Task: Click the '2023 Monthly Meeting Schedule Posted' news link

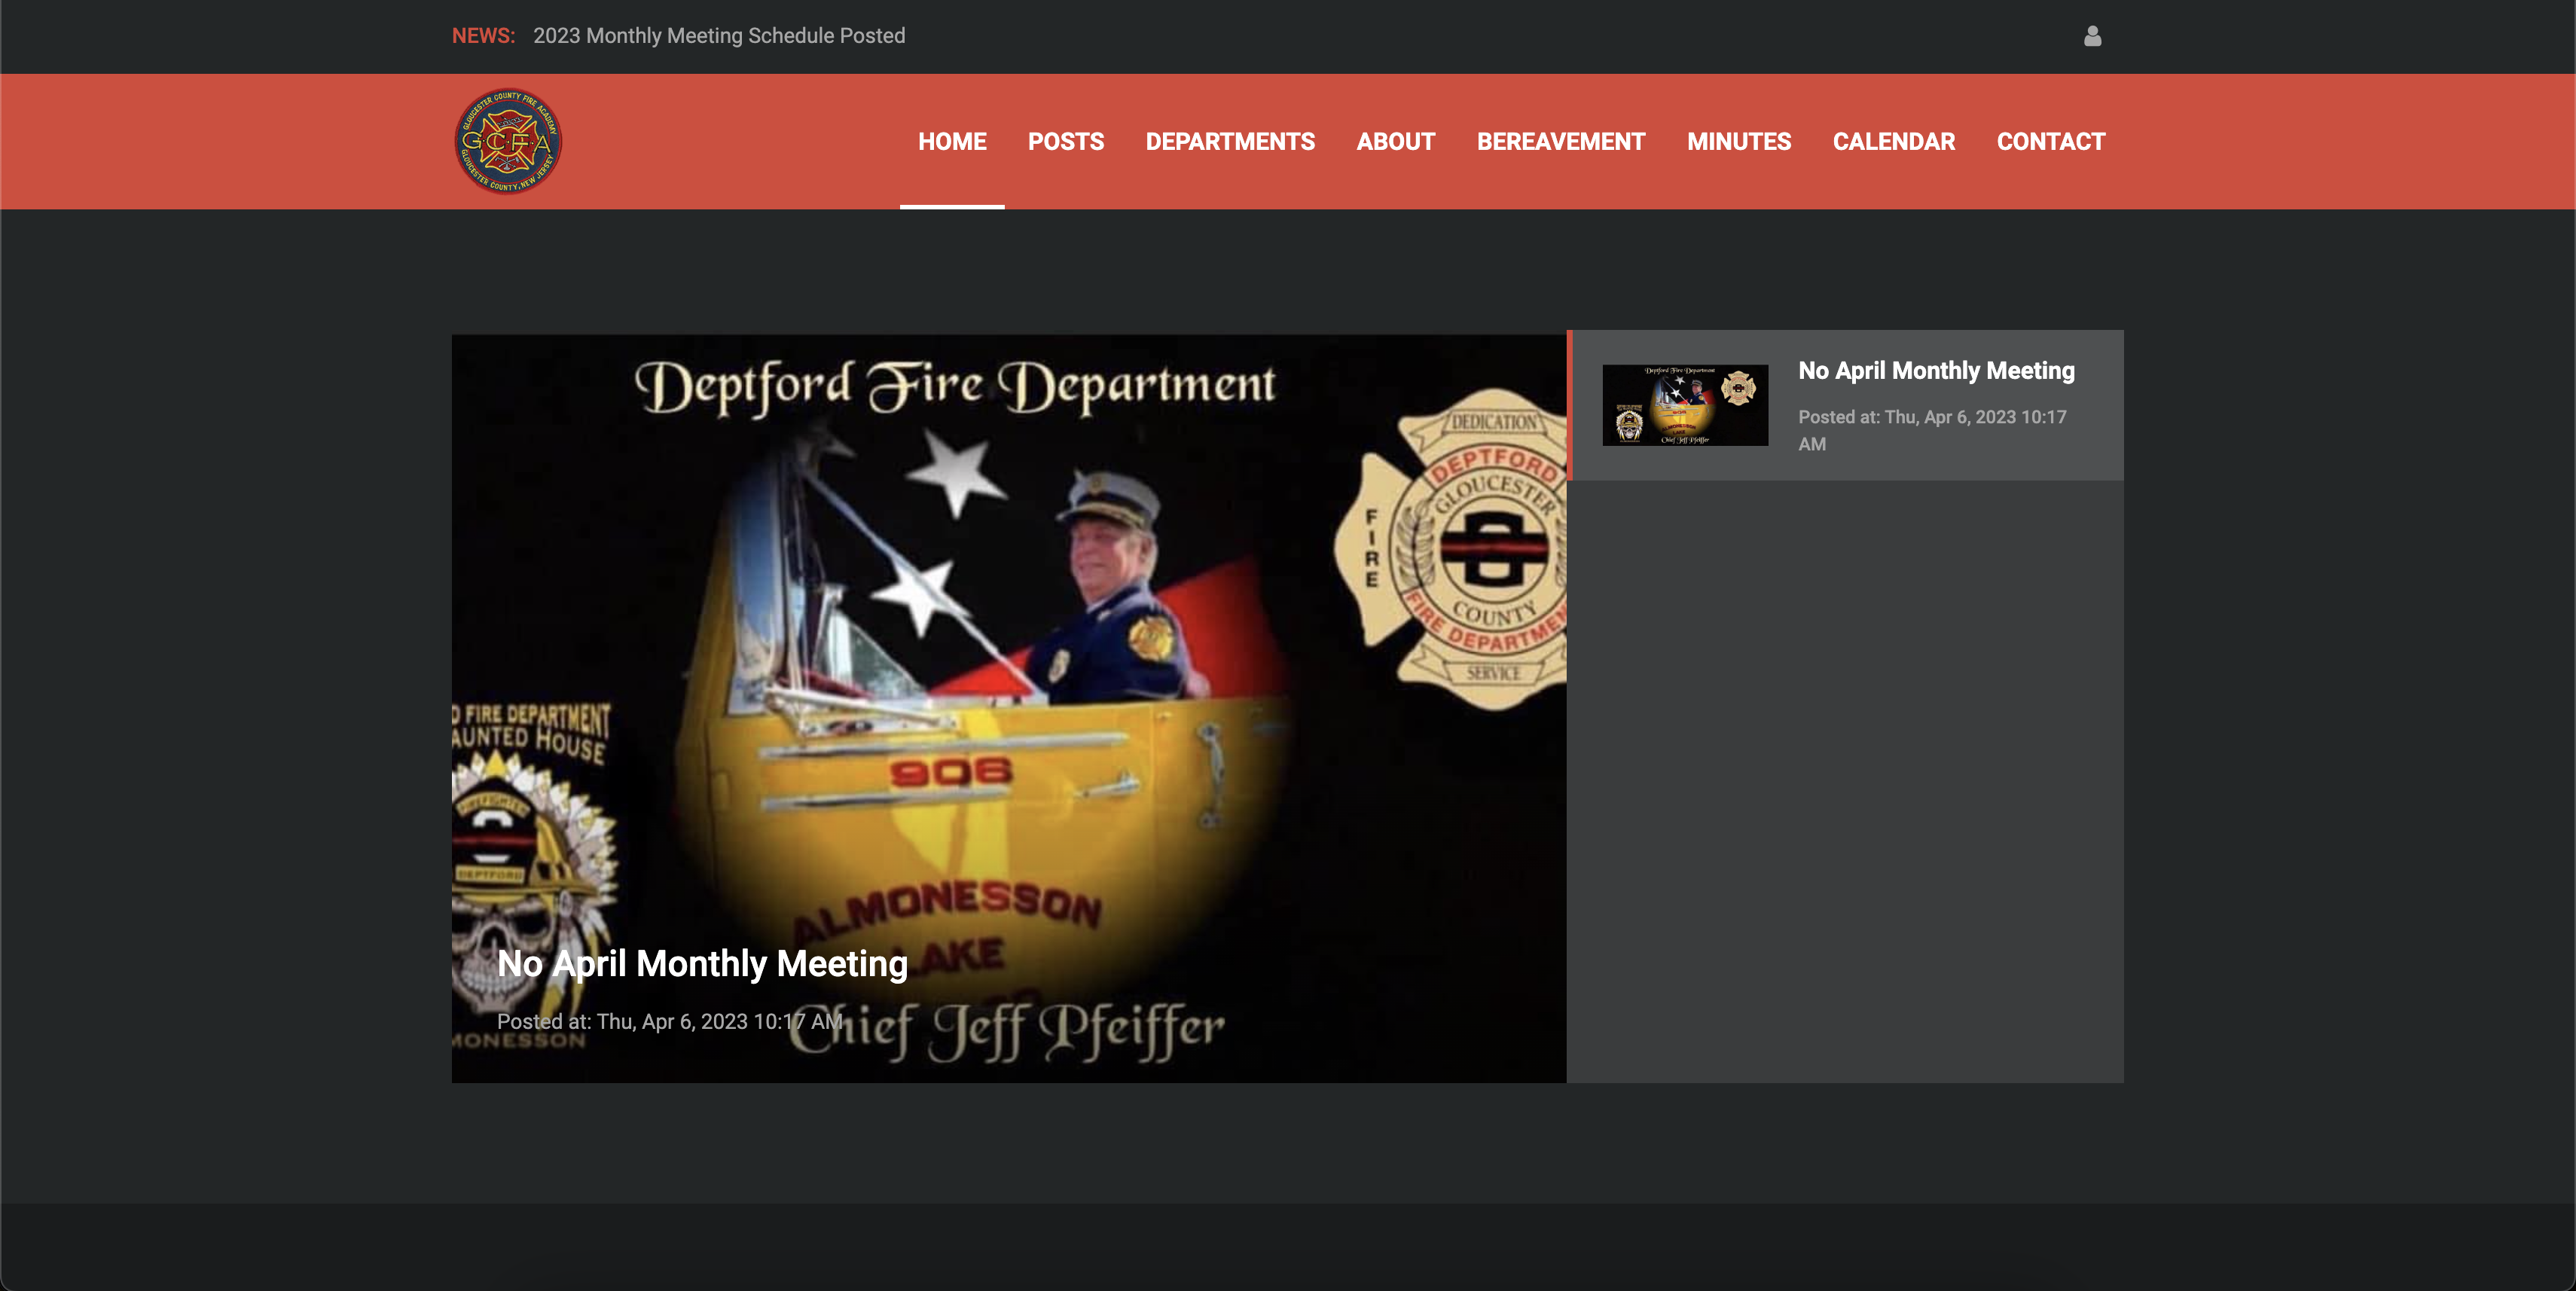Action: 719,36
